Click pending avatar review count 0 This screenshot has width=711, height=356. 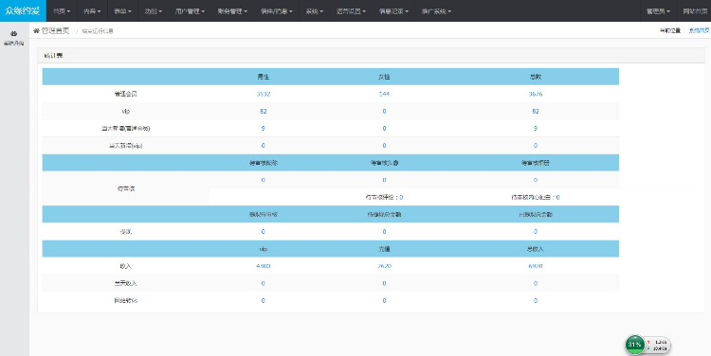click(384, 180)
